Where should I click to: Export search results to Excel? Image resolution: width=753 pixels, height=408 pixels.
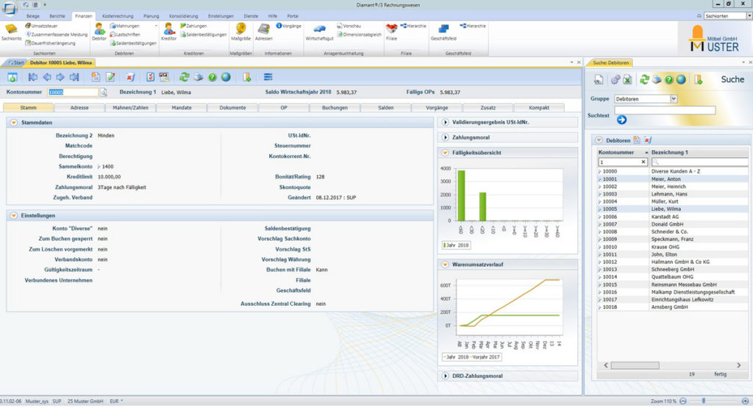point(627,80)
